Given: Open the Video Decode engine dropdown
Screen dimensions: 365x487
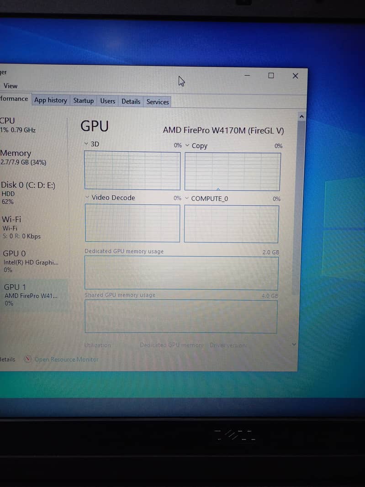Looking at the screenshot, I should [88, 197].
